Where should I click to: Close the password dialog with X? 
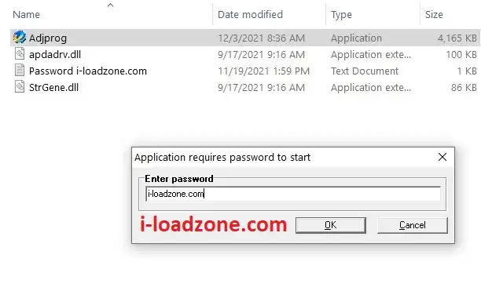pyautogui.click(x=442, y=157)
